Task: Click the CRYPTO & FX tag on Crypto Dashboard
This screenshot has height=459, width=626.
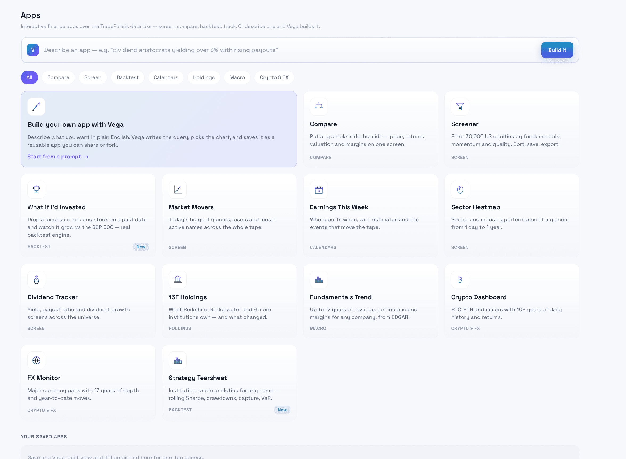Action: pyautogui.click(x=466, y=329)
